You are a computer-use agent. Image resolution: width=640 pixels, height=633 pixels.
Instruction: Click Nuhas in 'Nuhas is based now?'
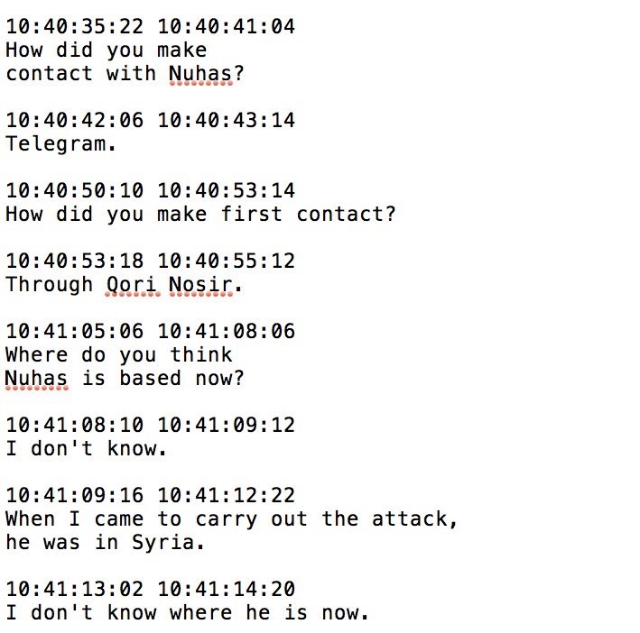36,378
